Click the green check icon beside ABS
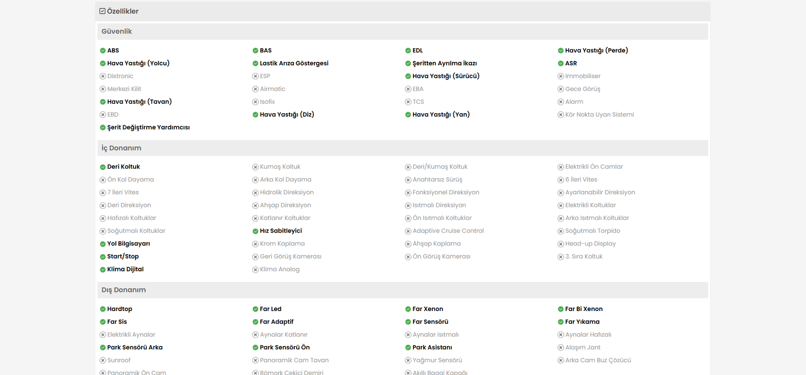Viewport: 806px width, 375px height. tap(103, 51)
